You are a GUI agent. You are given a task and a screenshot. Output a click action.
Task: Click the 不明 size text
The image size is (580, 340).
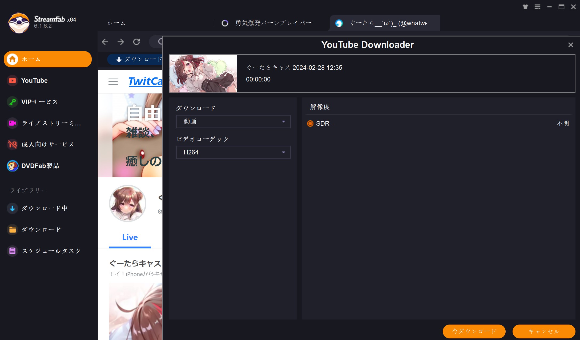pyautogui.click(x=563, y=123)
